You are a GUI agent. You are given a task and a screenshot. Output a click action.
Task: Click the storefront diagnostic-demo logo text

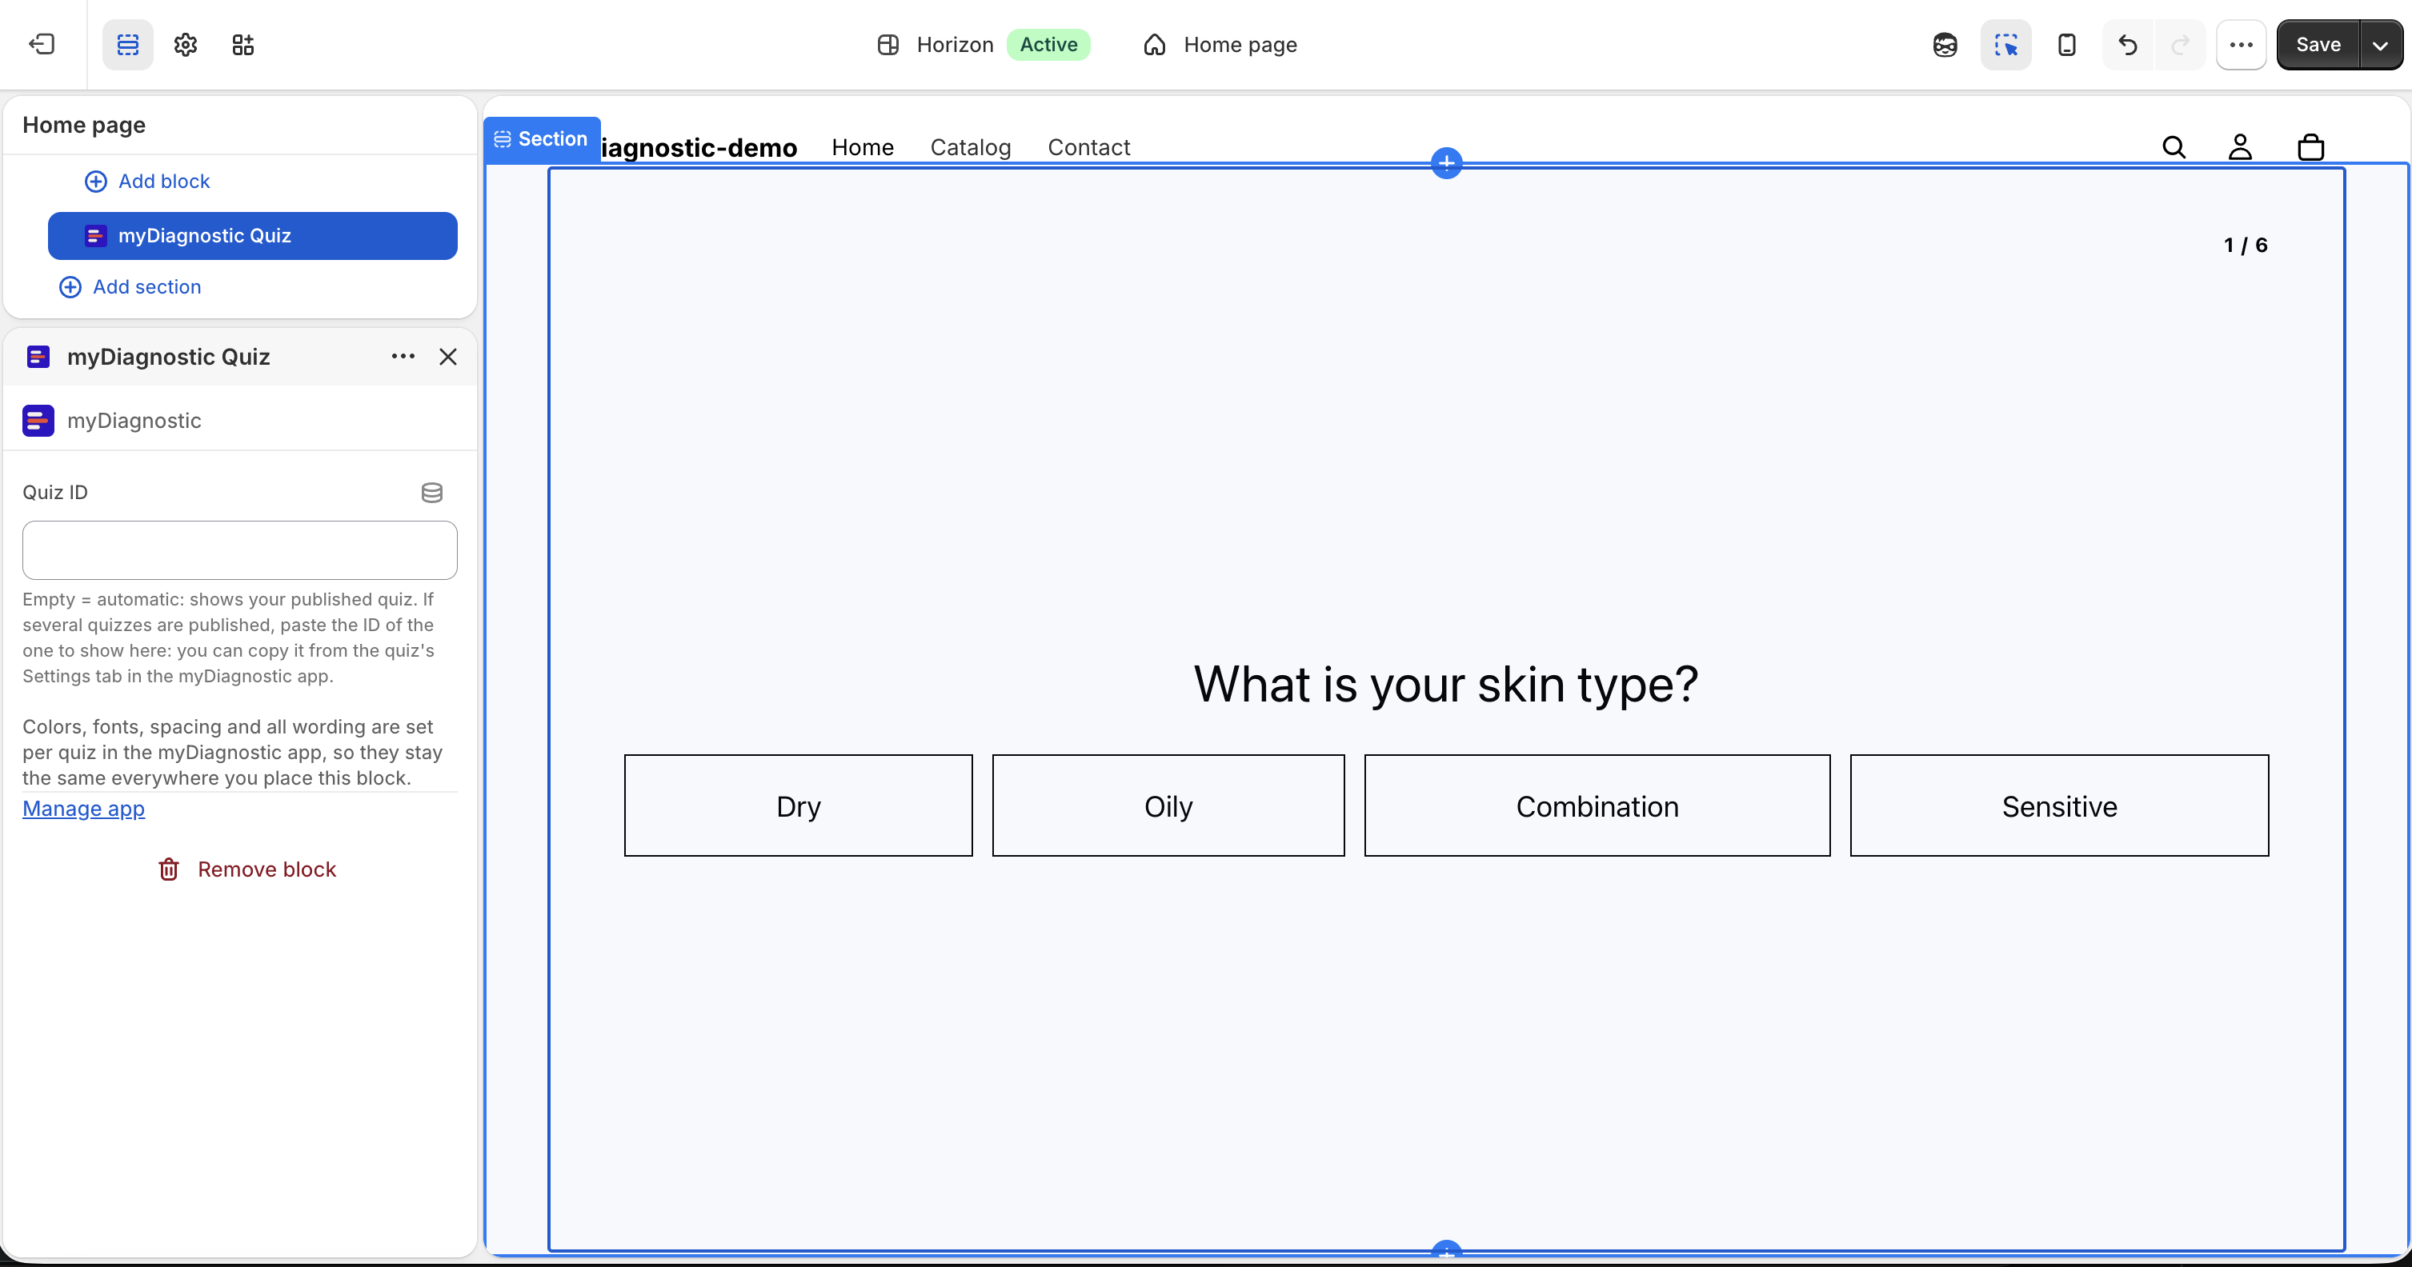699,147
